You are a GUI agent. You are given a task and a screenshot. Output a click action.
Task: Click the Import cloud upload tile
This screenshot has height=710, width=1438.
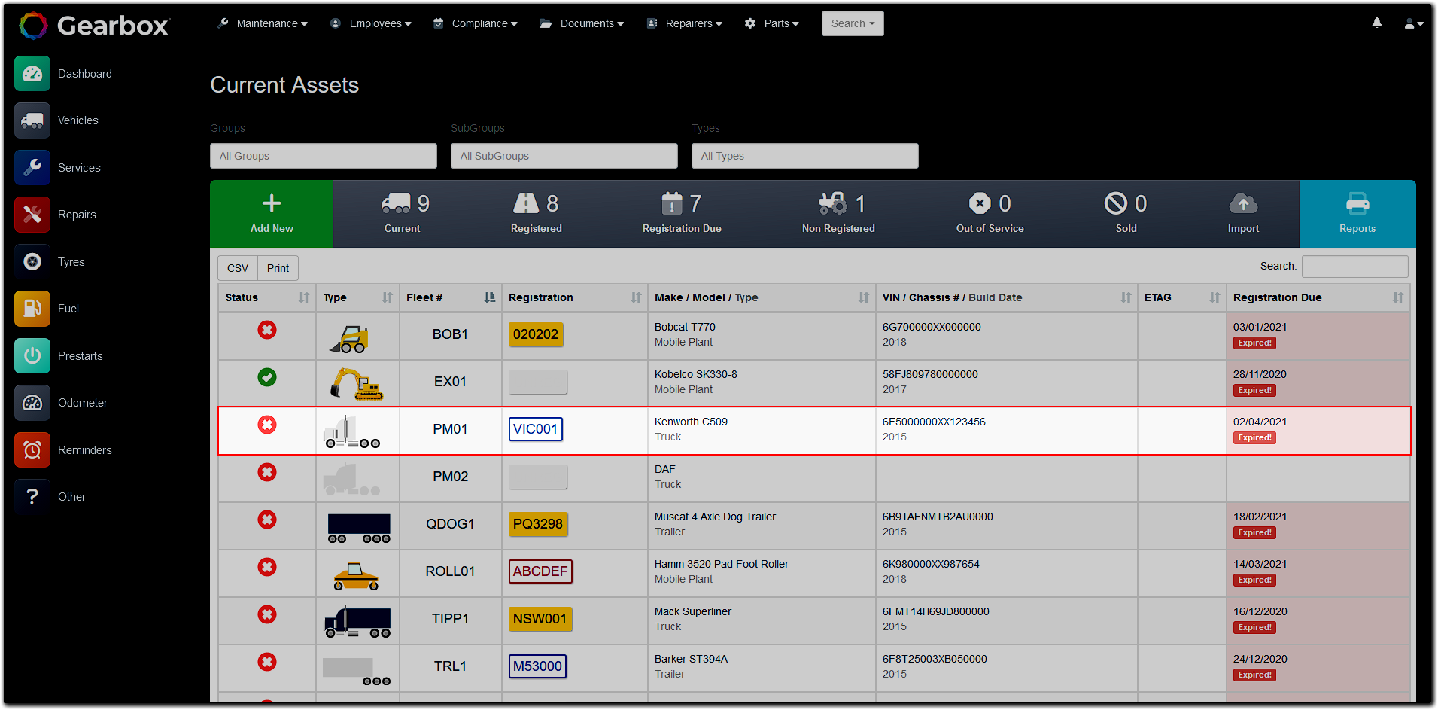1243,214
